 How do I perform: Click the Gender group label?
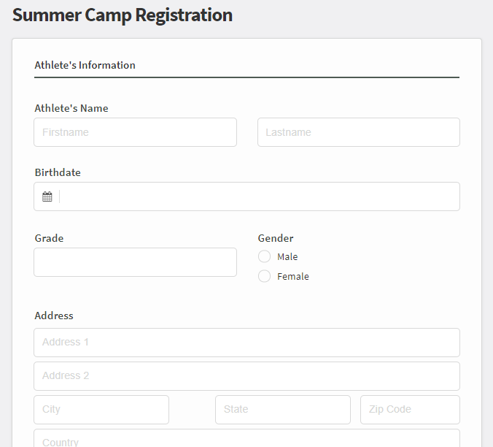pyautogui.click(x=276, y=238)
